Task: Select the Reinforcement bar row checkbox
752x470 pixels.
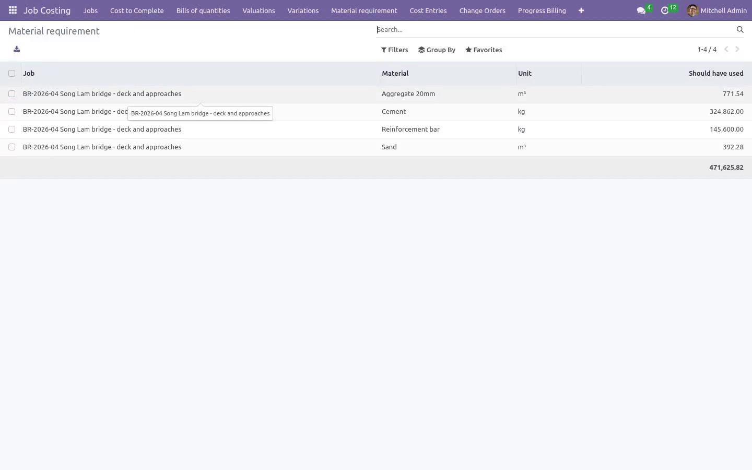Action: click(x=11, y=130)
